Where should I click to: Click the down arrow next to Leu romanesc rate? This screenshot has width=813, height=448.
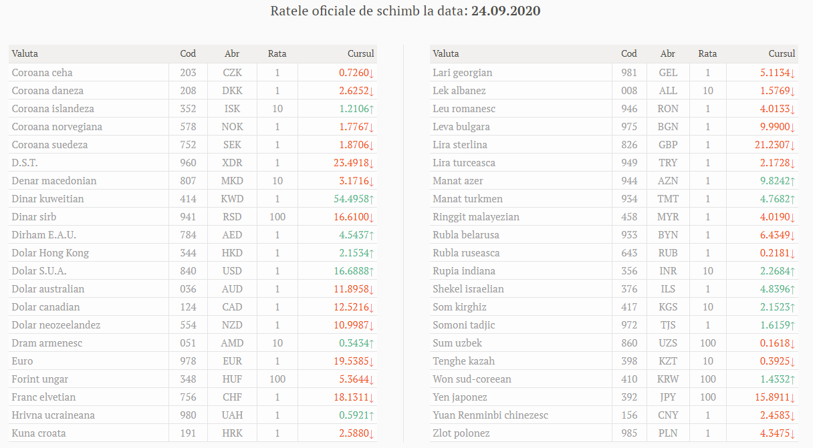(x=793, y=109)
